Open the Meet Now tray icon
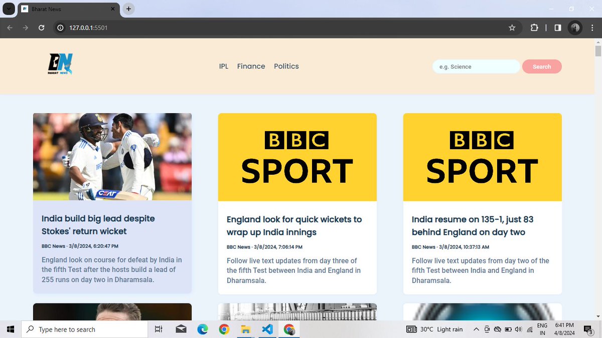This screenshot has height=338, width=602. pos(487,329)
